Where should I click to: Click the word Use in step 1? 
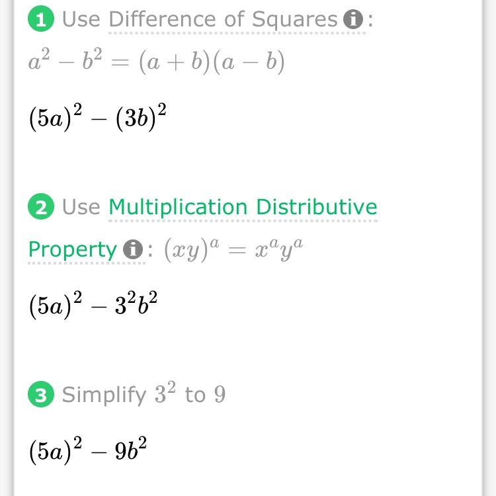(81, 20)
